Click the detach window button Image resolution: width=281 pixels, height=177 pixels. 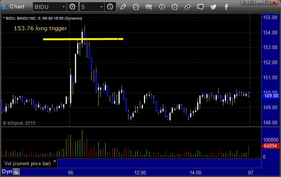coord(252,3)
